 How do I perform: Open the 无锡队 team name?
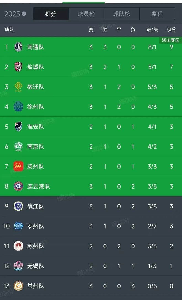click(x=36, y=266)
